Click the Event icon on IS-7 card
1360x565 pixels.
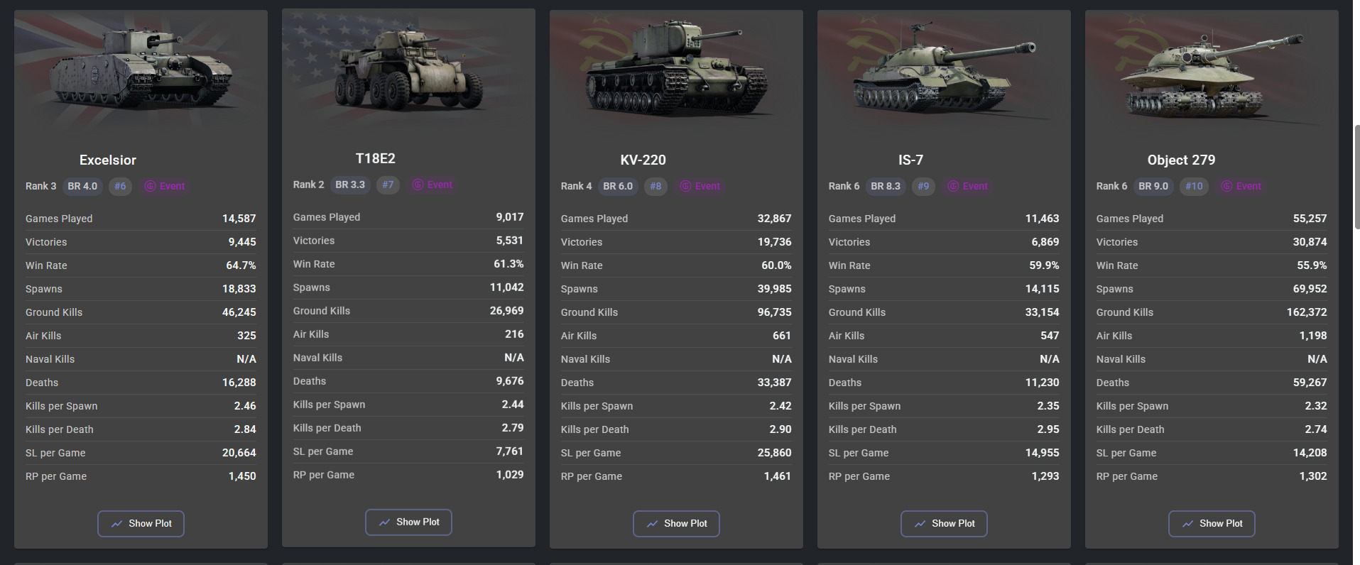coord(953,186)
